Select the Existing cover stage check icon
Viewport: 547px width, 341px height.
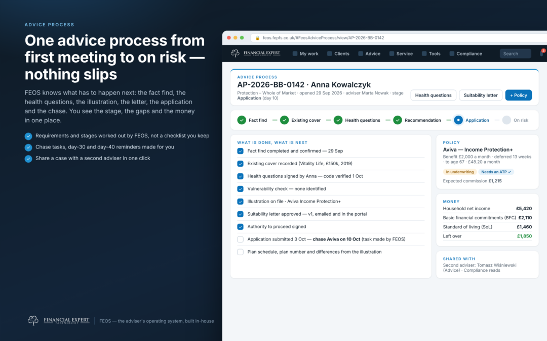[x=284, y=120]
